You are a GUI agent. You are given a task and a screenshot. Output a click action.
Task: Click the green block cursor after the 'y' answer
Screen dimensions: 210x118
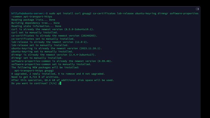[x=60, y=83]
